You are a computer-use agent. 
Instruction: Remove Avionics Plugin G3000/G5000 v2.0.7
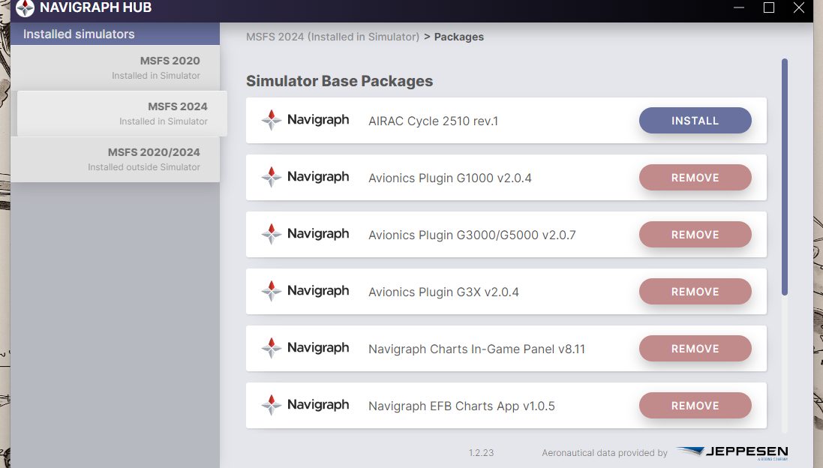(x=695, y=235)
